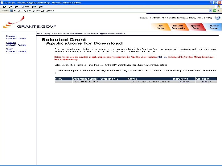Click the Windows flag logo in menu bar corner
Screen dimensions: 222x166
tap(219, 7)
